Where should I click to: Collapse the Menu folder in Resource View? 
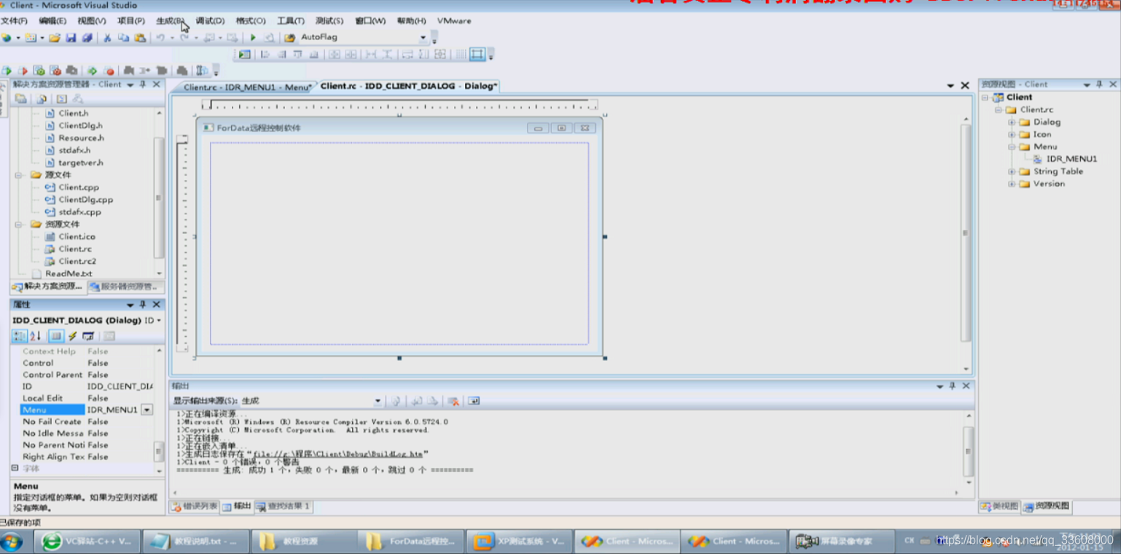pyautogui.click(x=1012, y=147)
